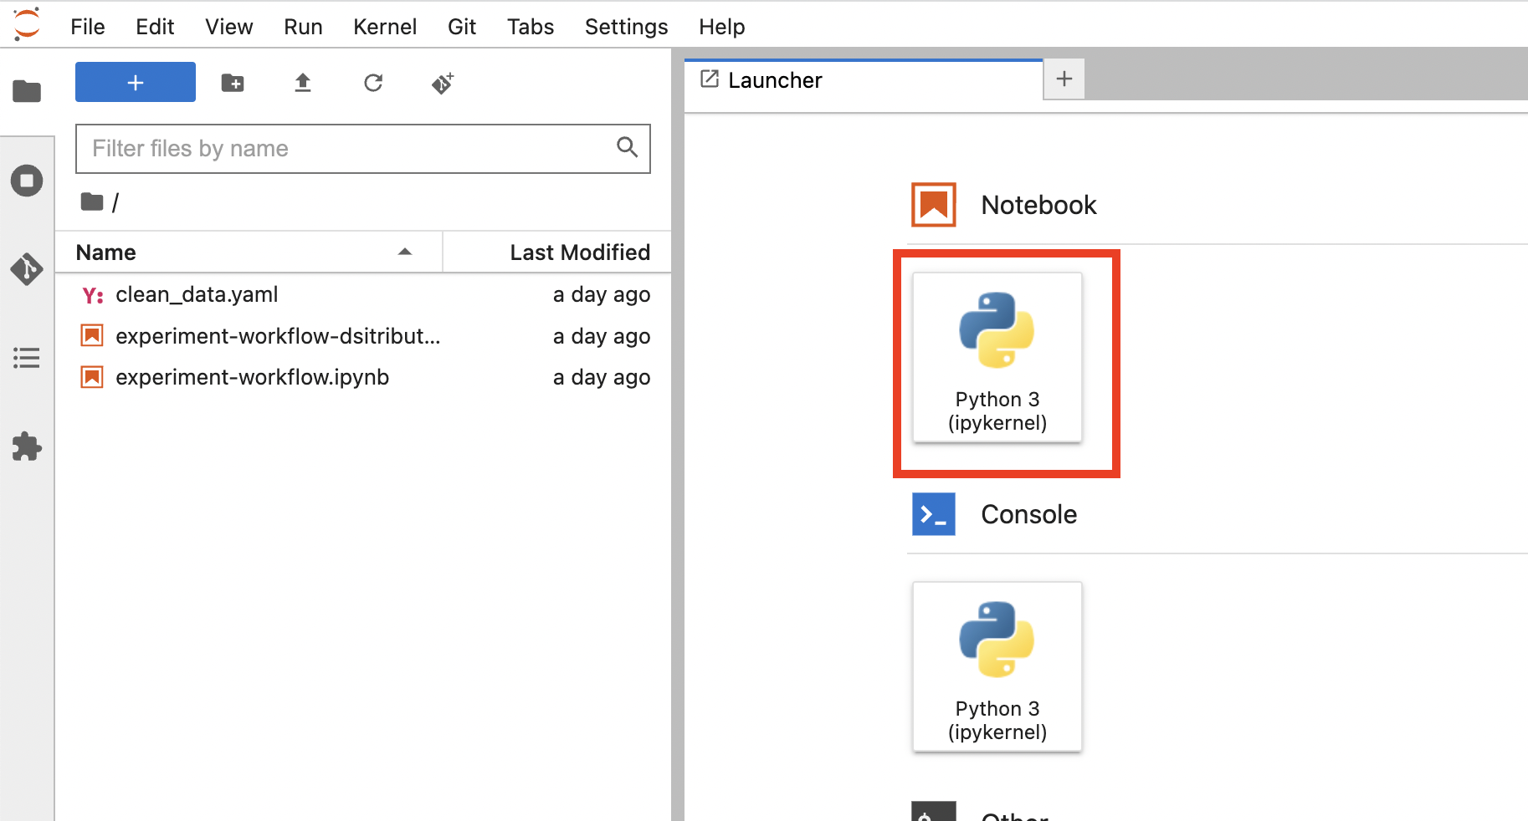Viewport: 1528px width, 821px height.
Task: Select clean_data.yaml file
Action: tap(197, 295)
